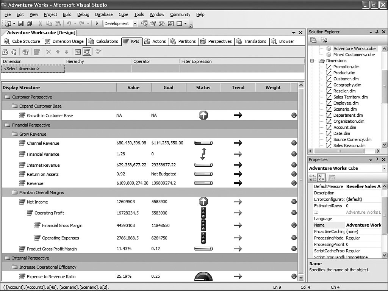Image resolution: width=388 pixels, height=291 pixels.
Task: Click the Product Gross Profit Margin status bar
Action: pos(203,249)
